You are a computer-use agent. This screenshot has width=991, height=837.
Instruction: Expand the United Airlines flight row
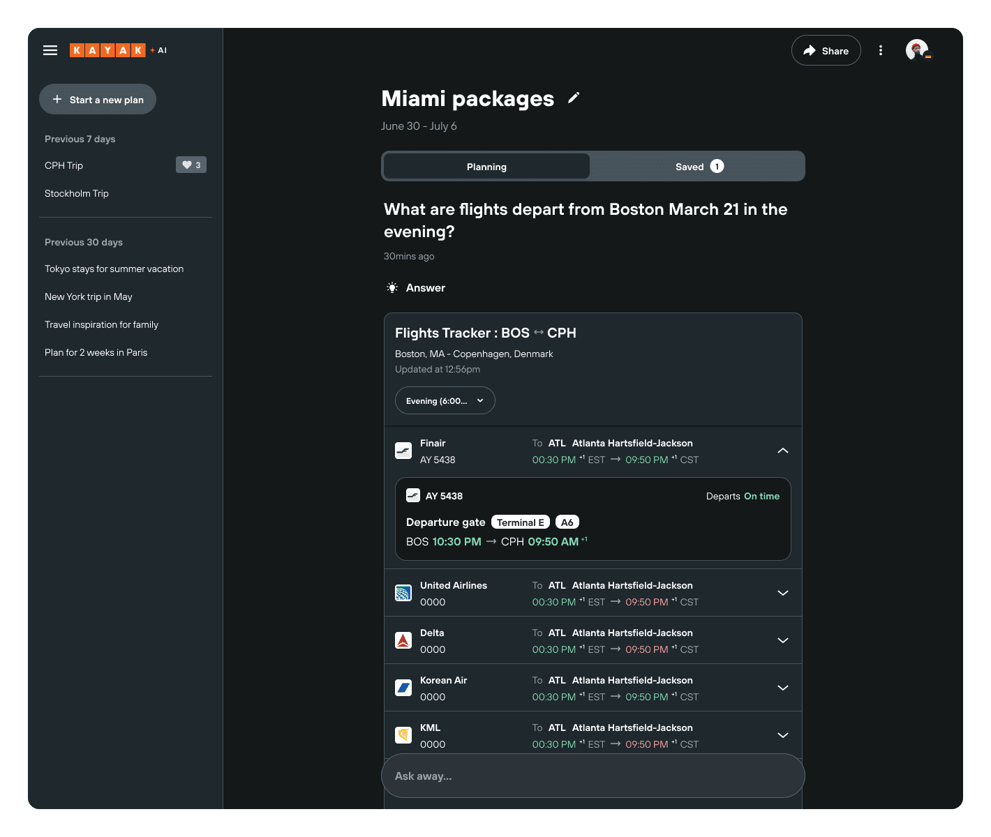pyautogui.click(x=783, y=594)
